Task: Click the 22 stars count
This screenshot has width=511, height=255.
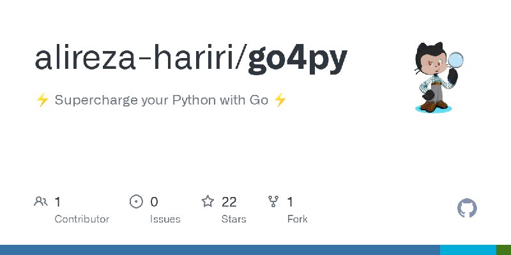Action: tap(229, 202)
